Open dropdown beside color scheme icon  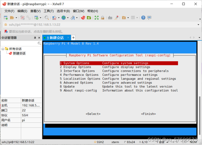59,18
